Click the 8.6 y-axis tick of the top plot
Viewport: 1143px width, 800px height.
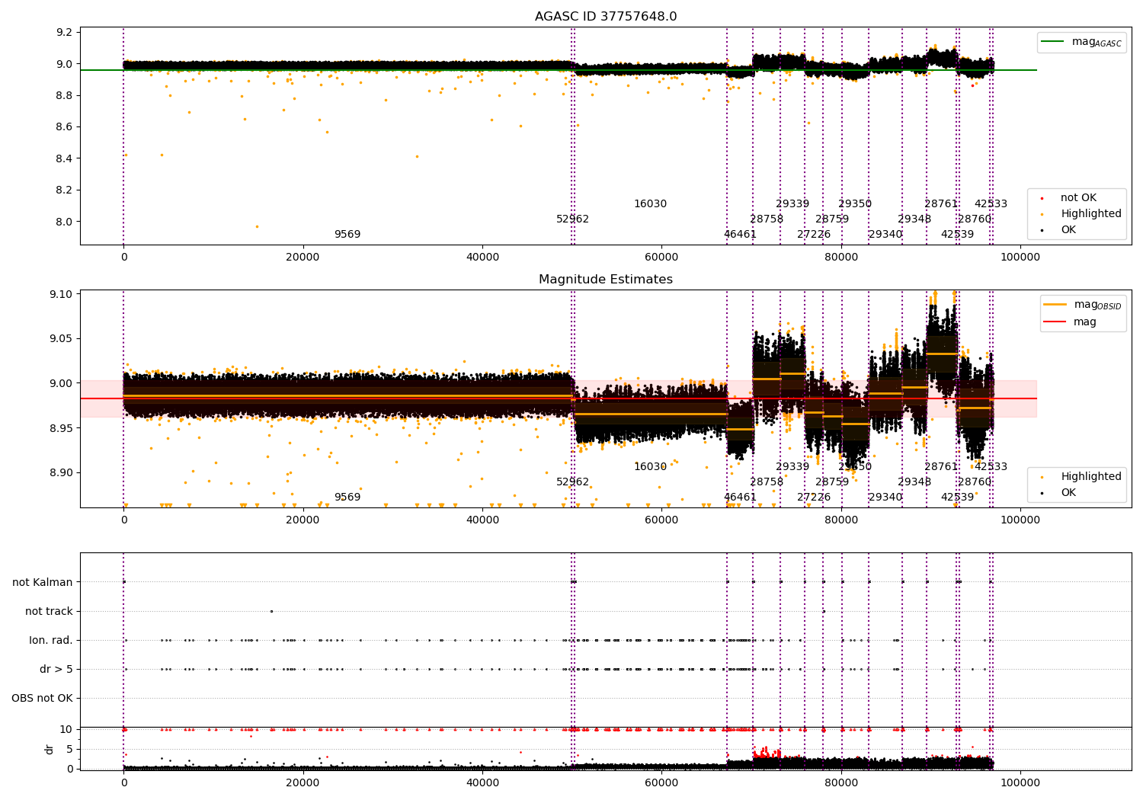coord(64,127)
